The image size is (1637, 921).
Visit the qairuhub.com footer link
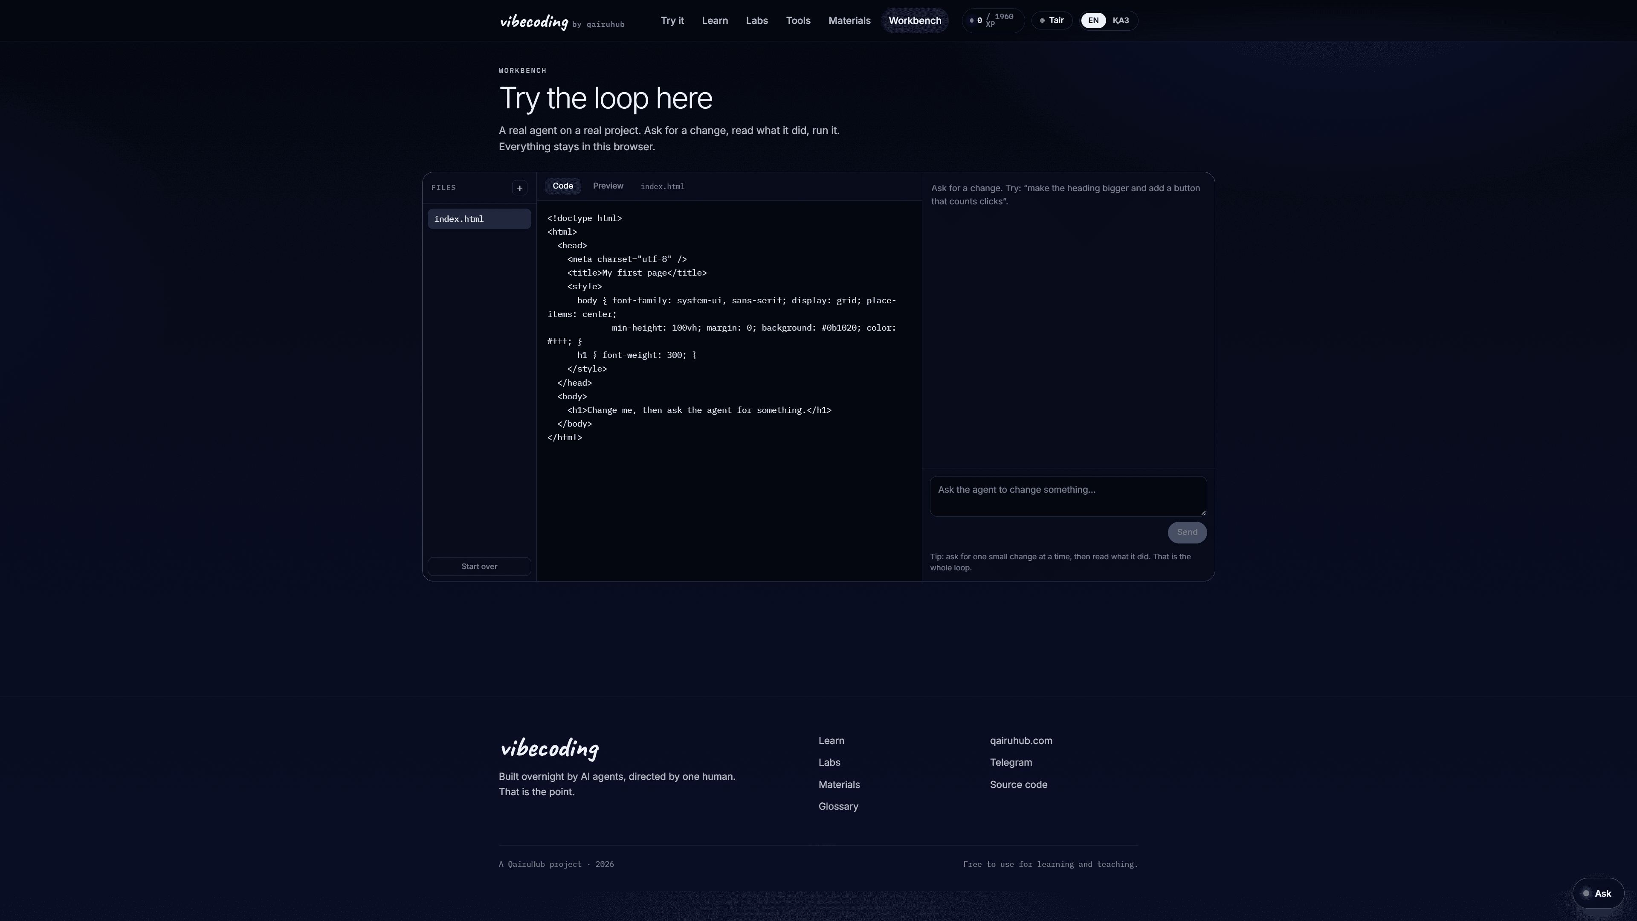pos(1020,741)
